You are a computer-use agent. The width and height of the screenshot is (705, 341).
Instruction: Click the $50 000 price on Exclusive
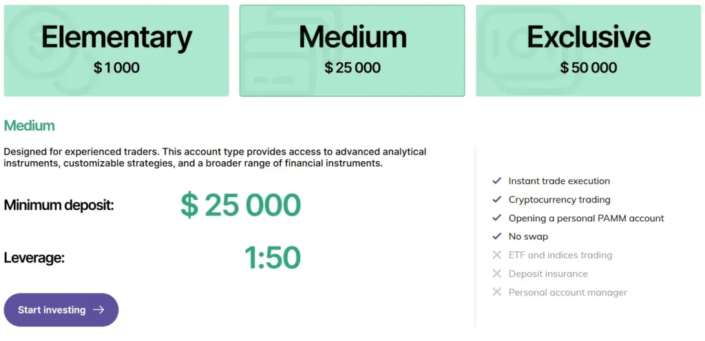[588, 68]
